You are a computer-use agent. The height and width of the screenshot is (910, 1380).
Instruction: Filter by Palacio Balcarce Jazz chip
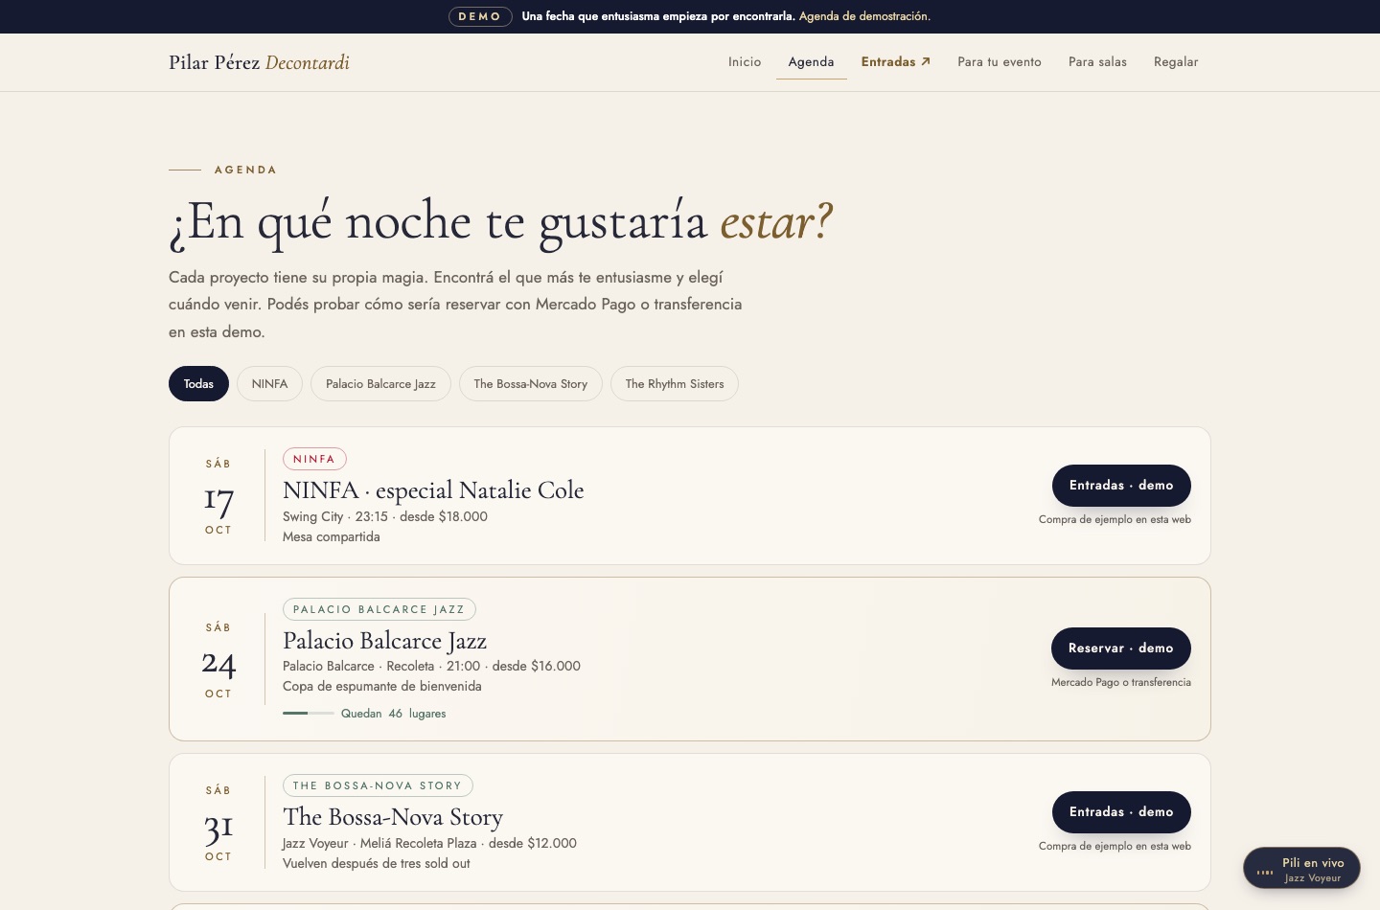point(380,383)
